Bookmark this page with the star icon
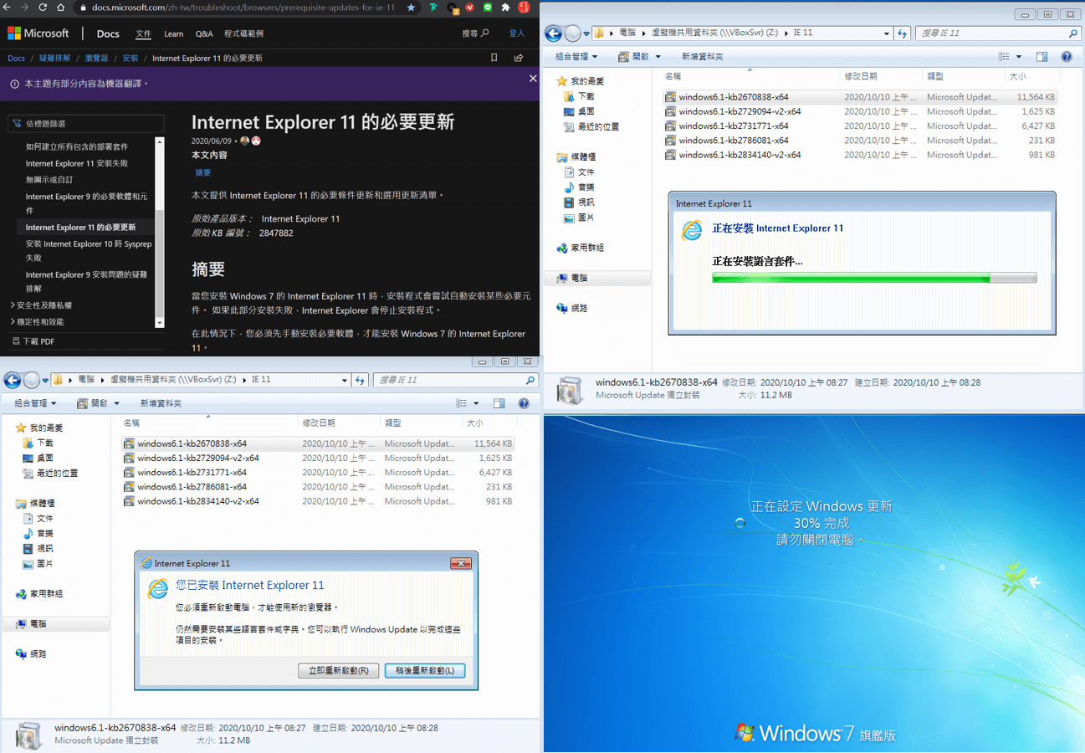Image resolution: width=1085 pixels, height=753 pixels. click(x=411, y=8)
